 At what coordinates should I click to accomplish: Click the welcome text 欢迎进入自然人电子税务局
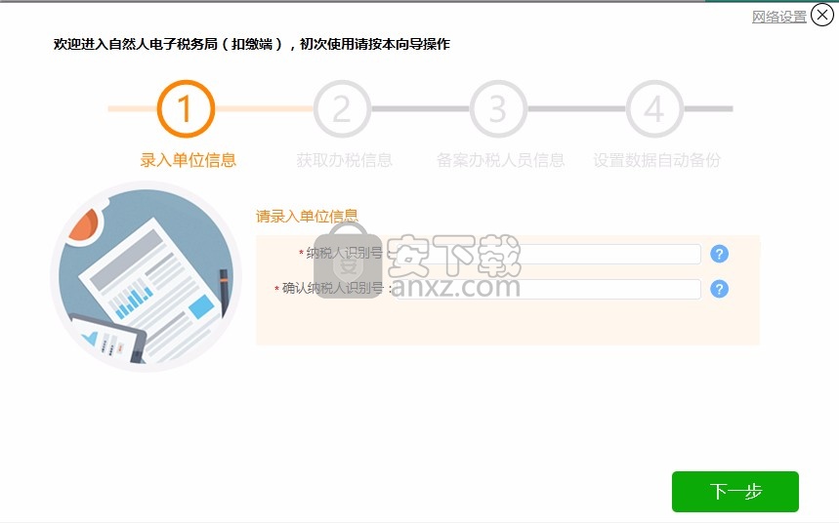click(x=136, y=44)
